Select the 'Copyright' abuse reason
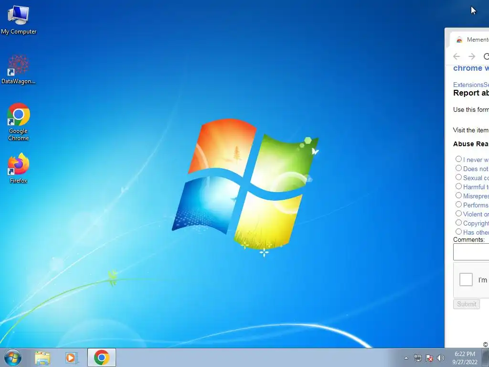This screenshot has height=367, width=489. (458, 223)
